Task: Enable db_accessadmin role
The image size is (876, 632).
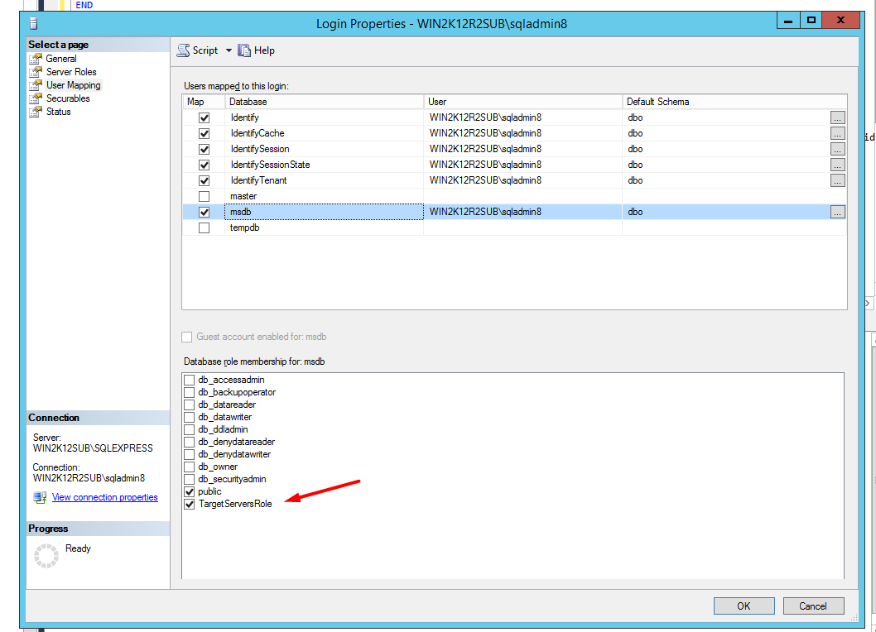Action: tap(190, 381)
